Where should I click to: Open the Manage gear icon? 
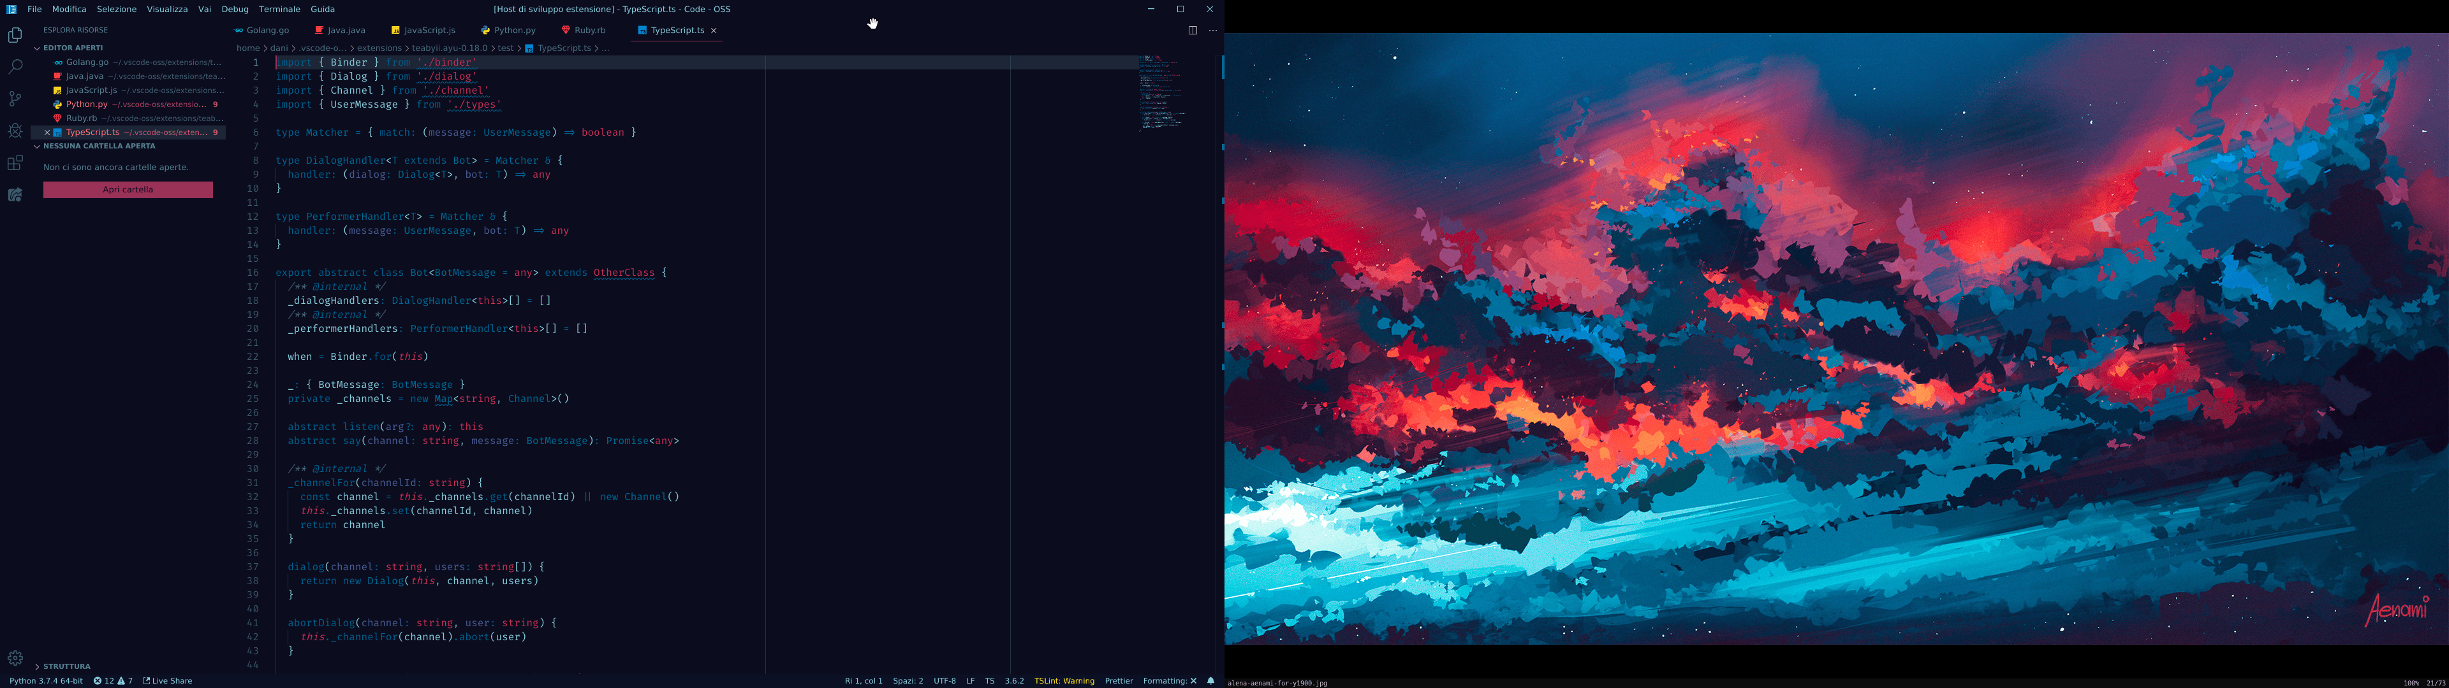[15, 657]
